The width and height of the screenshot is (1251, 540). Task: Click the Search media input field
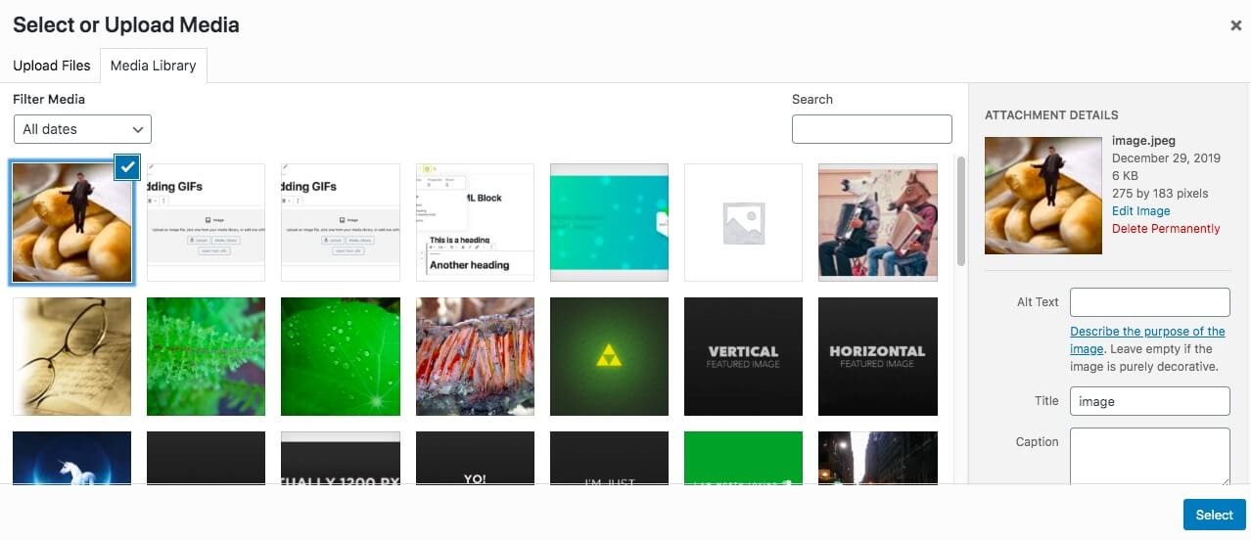point(871,129)
